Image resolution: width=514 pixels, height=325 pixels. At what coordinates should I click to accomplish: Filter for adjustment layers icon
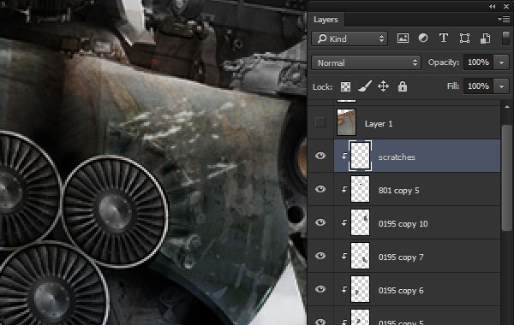[x=423, y=38]
